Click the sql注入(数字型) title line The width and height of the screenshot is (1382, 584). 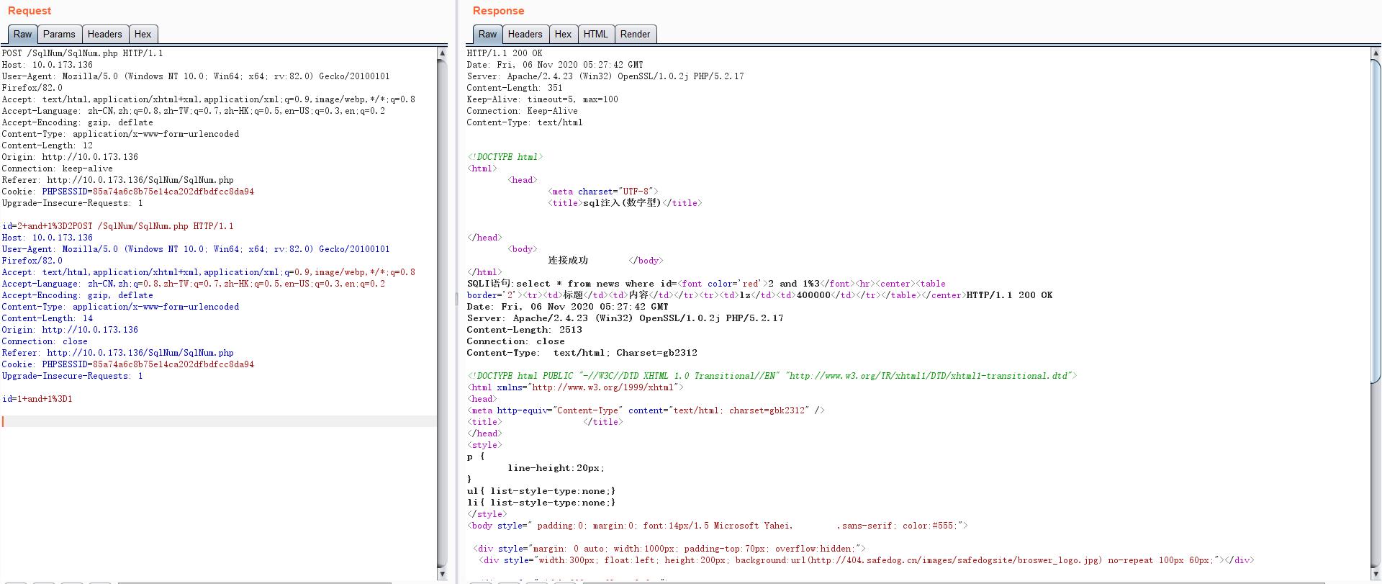click(625, 203)
